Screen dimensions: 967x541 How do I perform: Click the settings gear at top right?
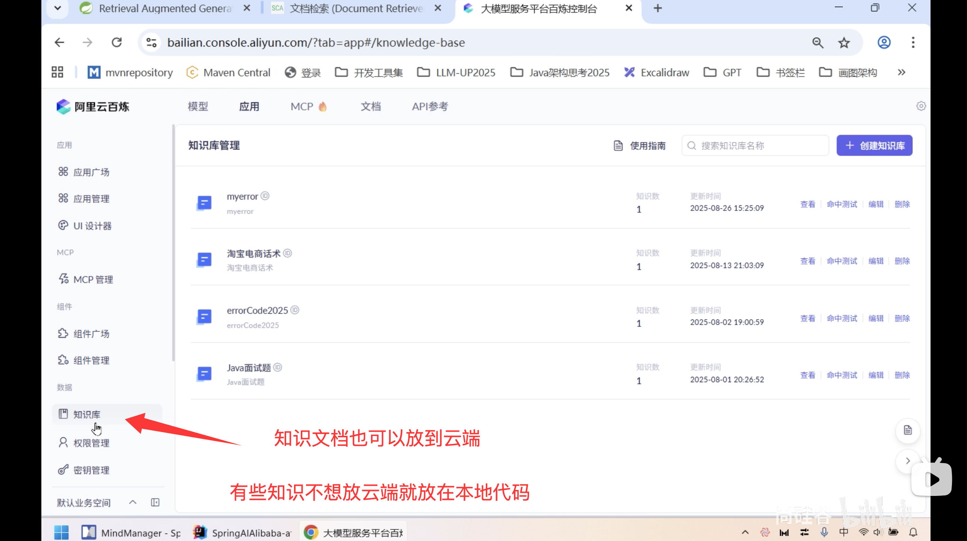pyautogui.click(x=921, y=106)
